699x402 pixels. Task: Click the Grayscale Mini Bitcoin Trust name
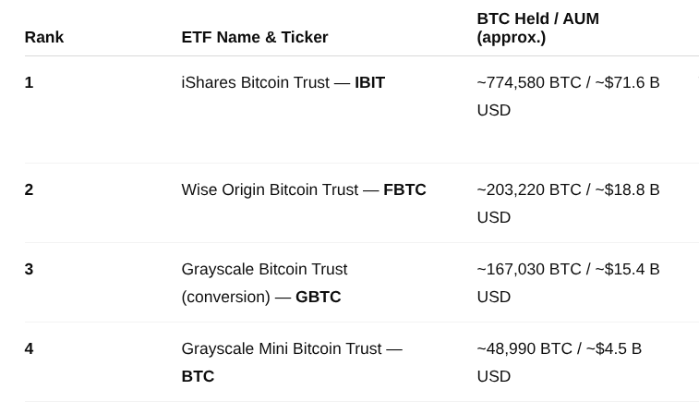281,348
